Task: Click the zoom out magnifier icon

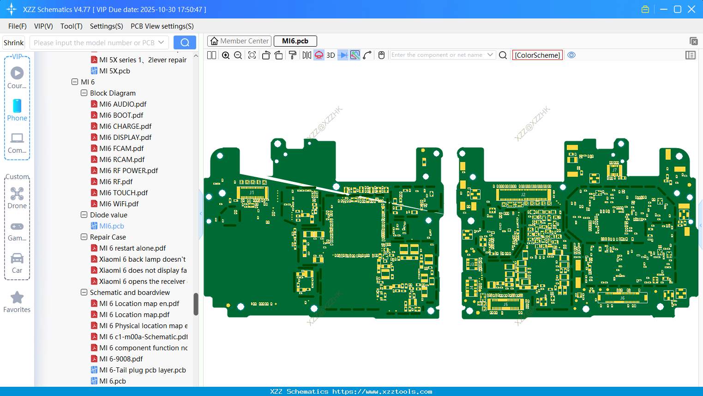Action: tap(238, 55)
